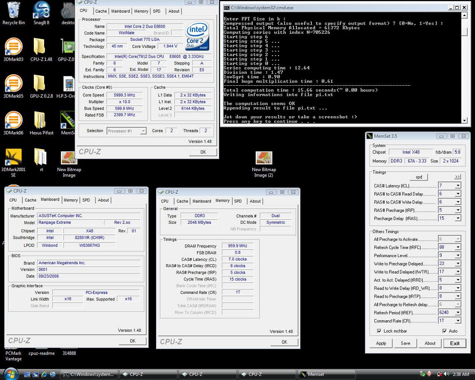Click the Rampage Extreme model field
Screen dimensions: 475x380
[x=70, y=223]
